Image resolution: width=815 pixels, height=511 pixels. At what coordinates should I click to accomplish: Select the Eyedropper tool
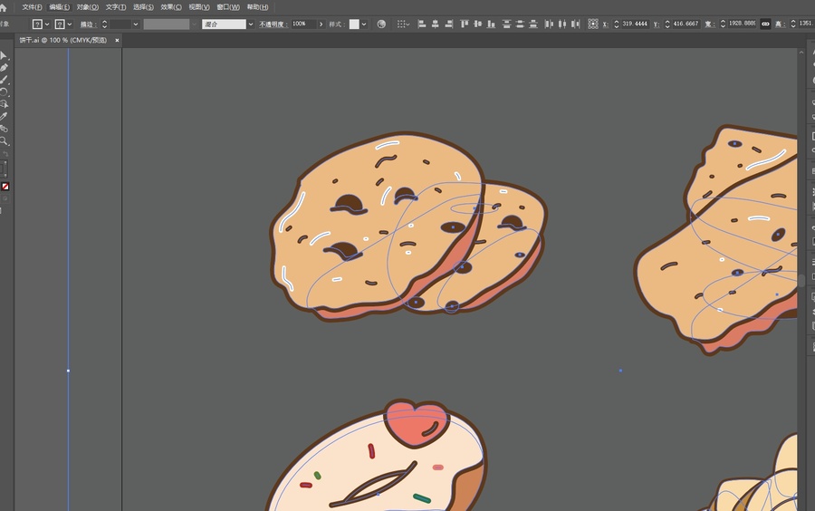click(4, 117)
